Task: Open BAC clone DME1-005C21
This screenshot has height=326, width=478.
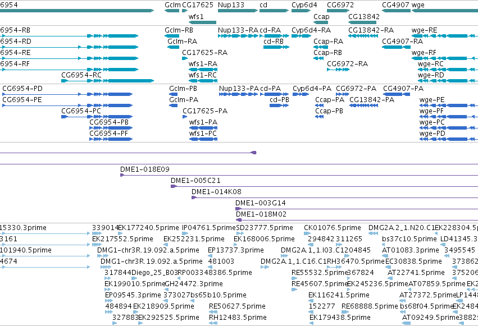Action: [x=195, y=181]
